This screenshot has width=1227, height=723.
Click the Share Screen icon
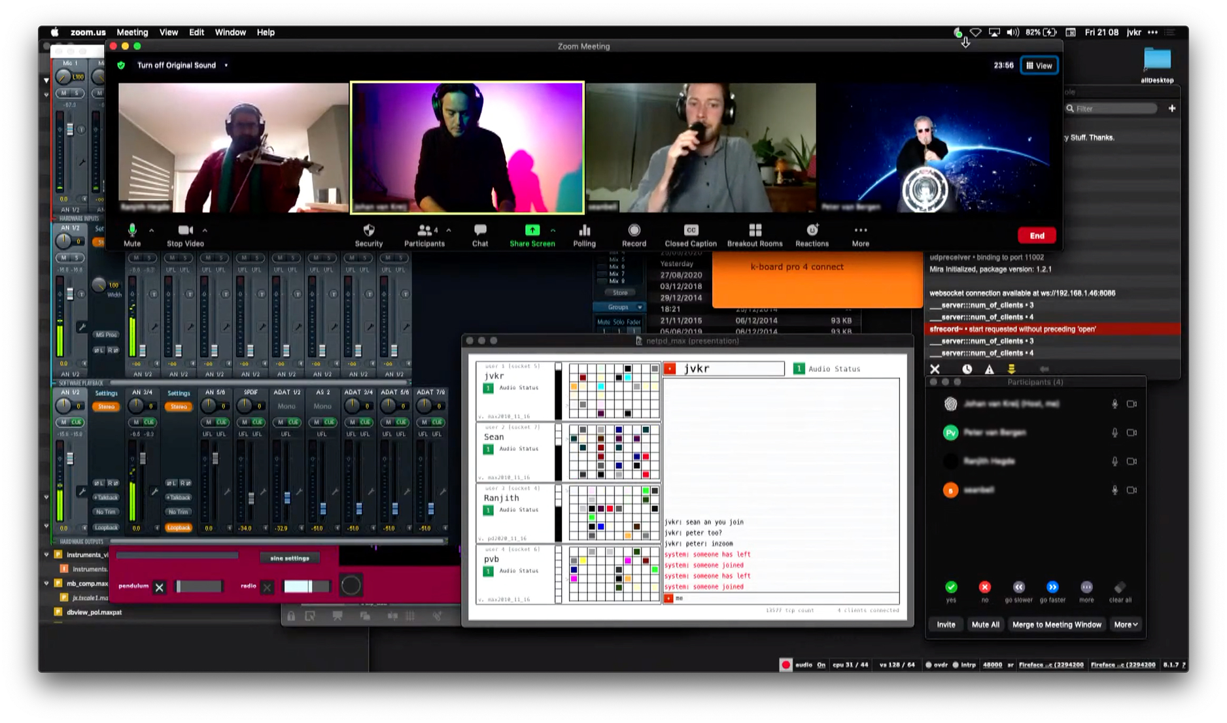click(532, 231)
